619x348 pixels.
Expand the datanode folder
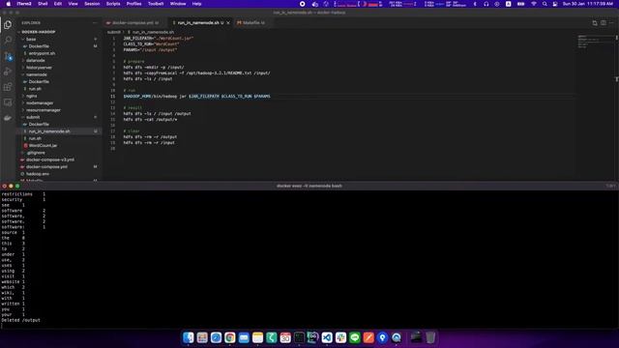35,60
